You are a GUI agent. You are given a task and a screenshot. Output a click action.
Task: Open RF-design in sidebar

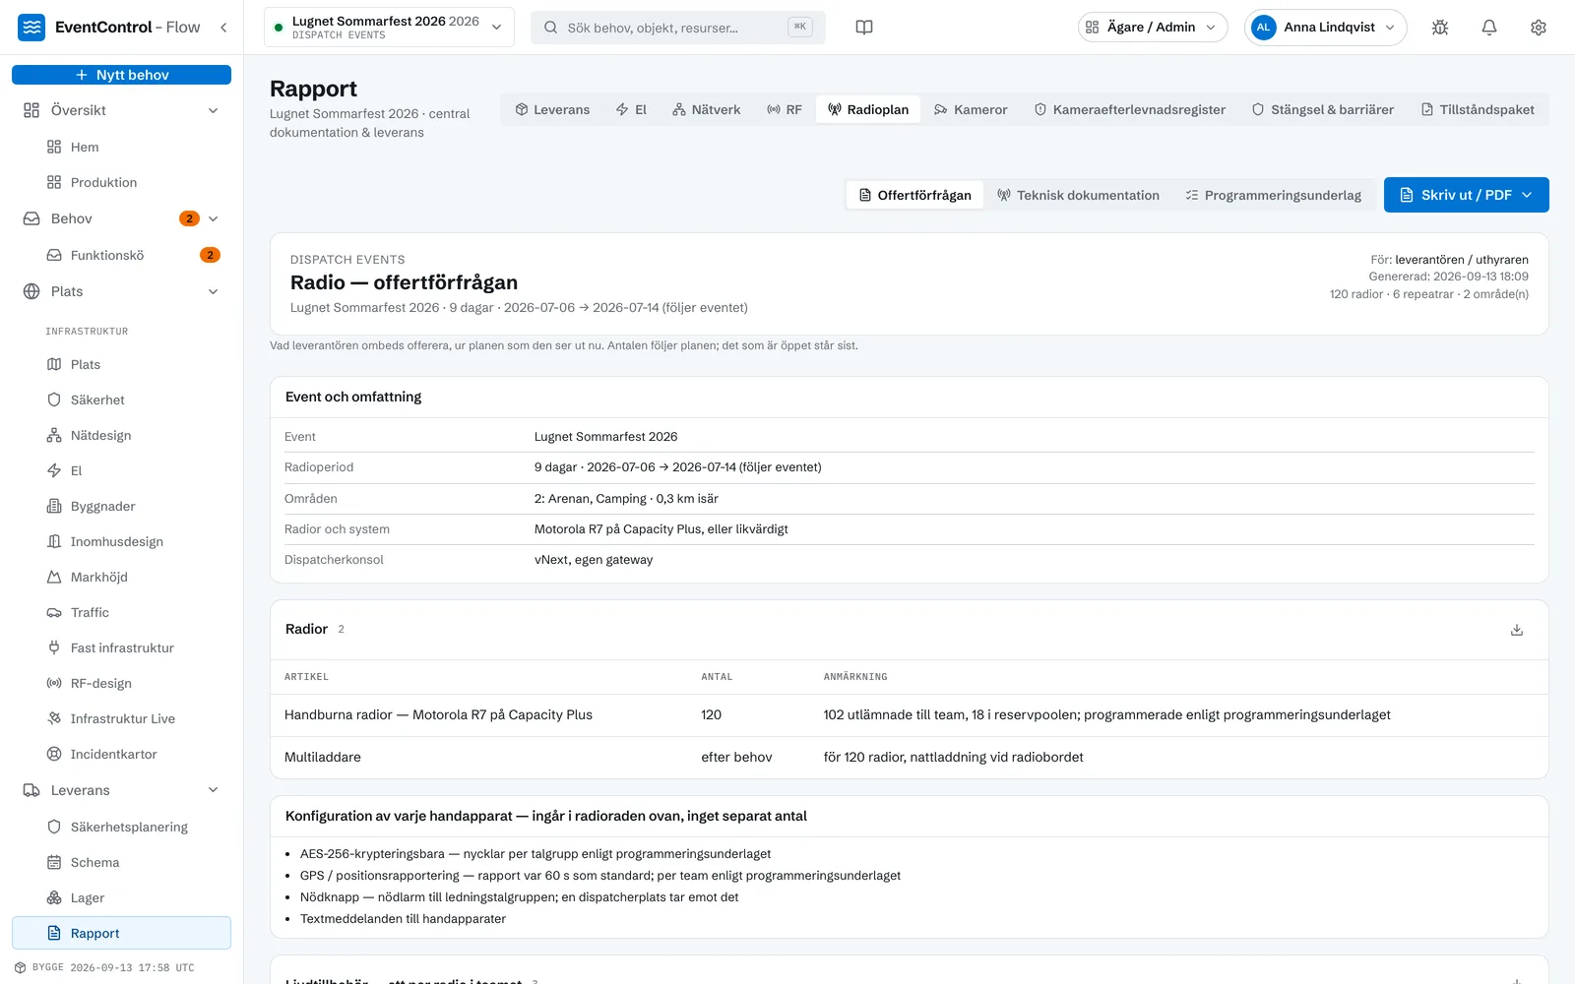(x=121, y=683)
